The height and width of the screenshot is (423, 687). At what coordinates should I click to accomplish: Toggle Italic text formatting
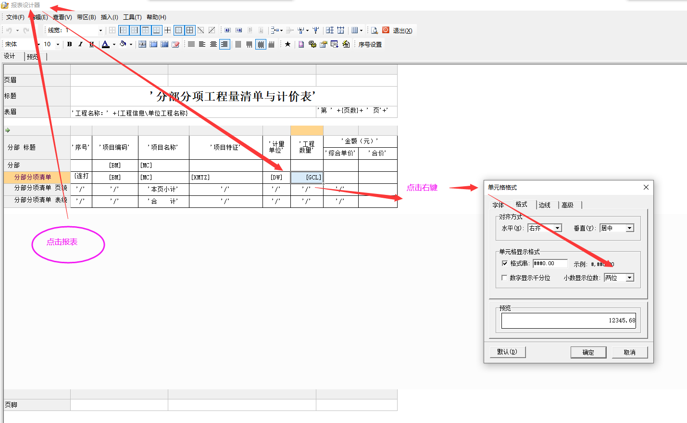point(80,44)
